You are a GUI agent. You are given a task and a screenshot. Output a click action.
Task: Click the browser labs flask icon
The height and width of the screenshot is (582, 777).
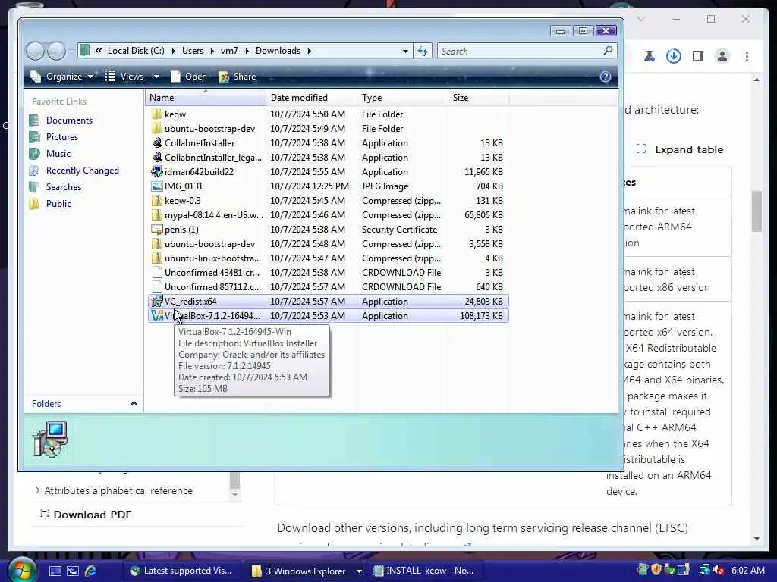[650, 56]
